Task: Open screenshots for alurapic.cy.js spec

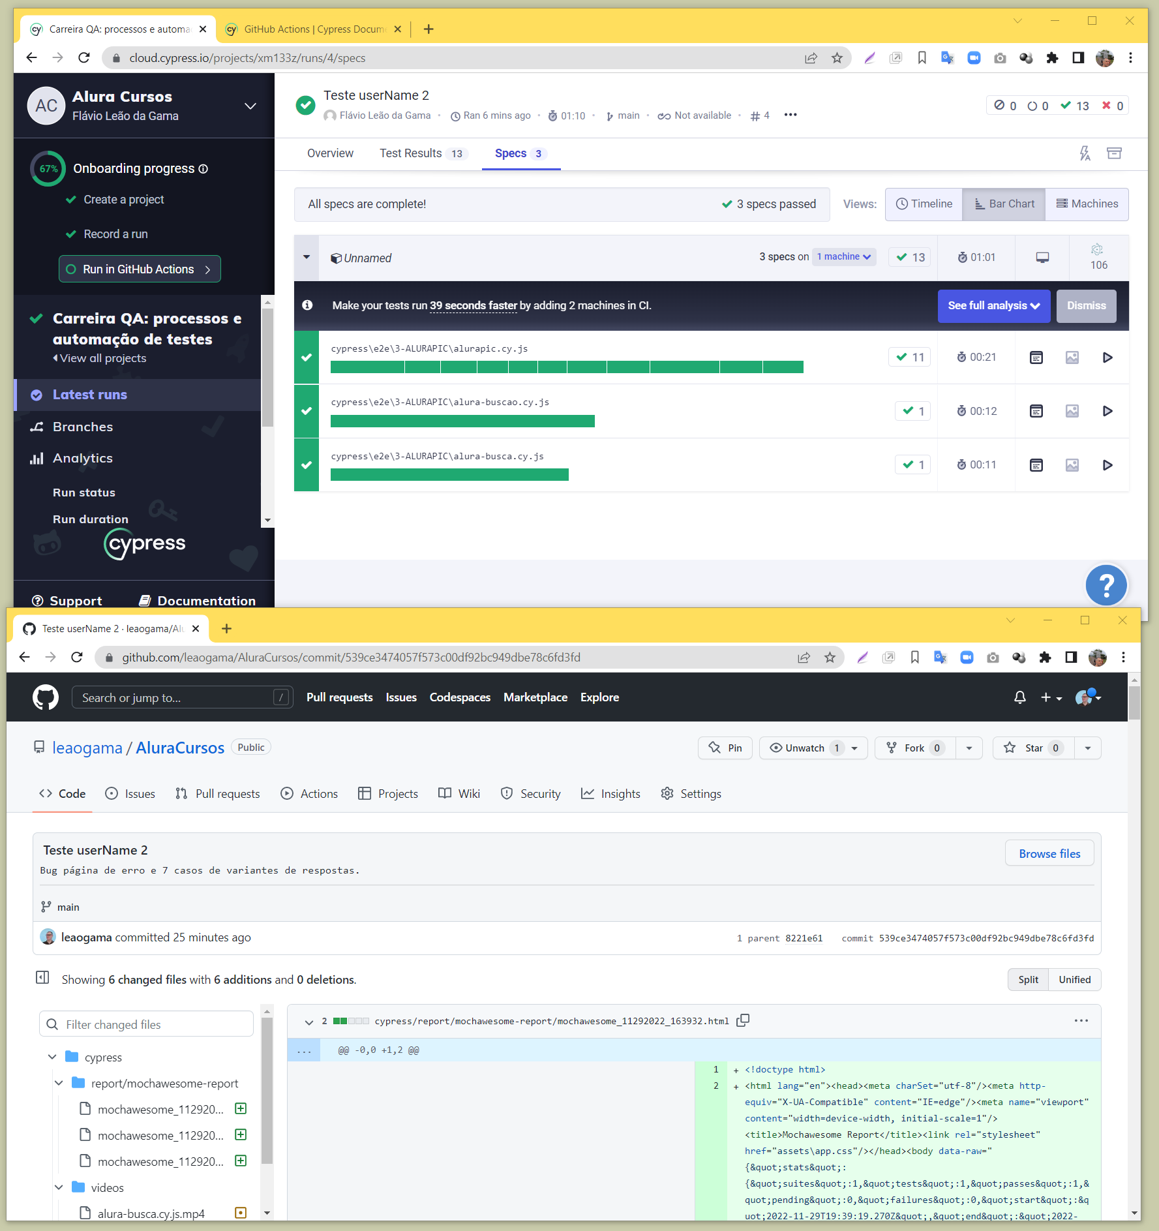Action: 1072,357
